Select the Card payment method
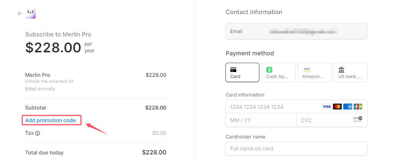This screenshot has height=160, width=399. pyautogui.click(x=242, y=72)
